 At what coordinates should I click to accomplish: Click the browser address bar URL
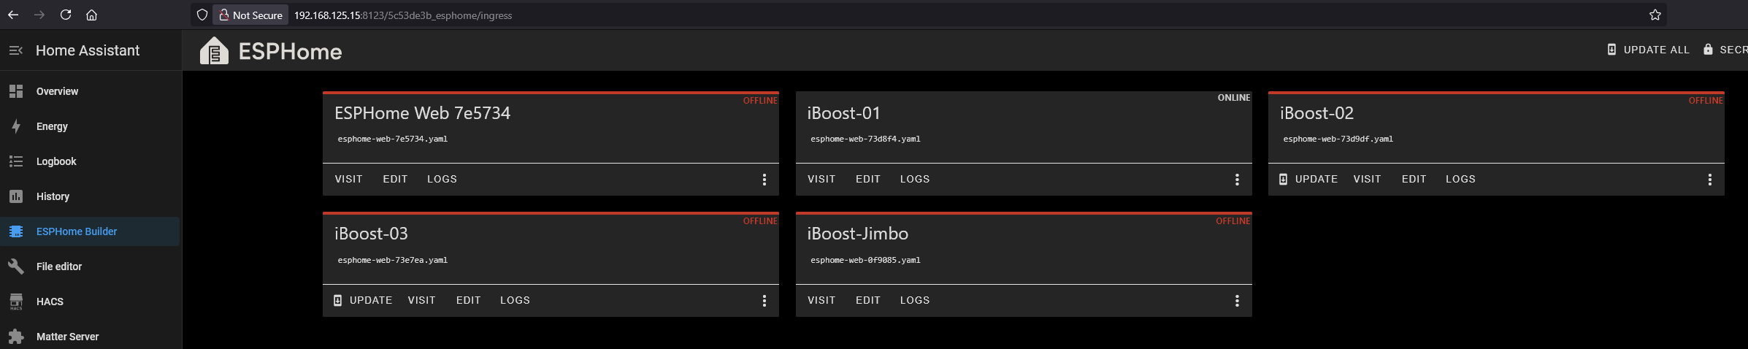click(x=403, y=15)
